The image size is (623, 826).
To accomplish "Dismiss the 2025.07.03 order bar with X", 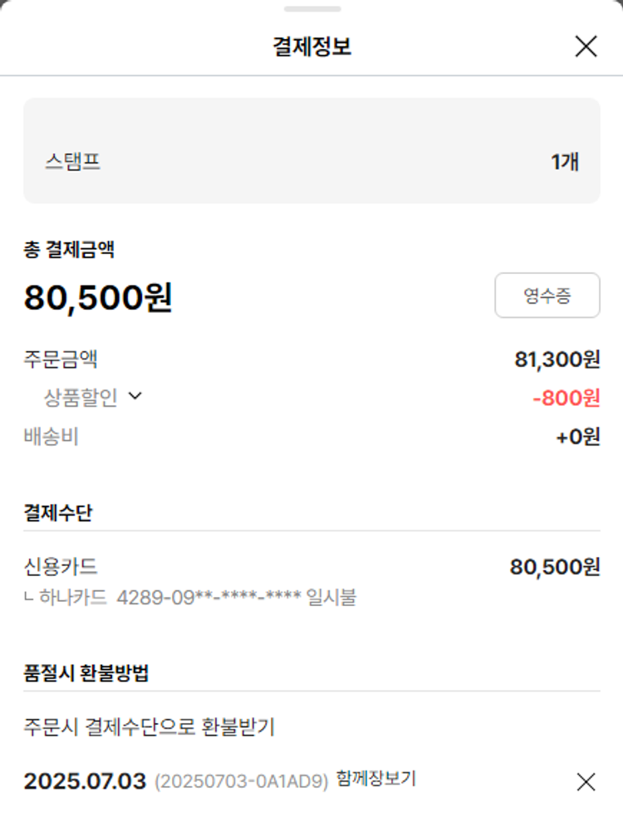I will [x=586, y=781].
